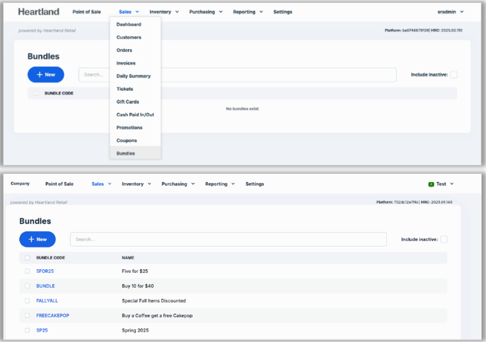Click Invoices in the Sales dropdown
486x342 pixels.
pos(126,63)
